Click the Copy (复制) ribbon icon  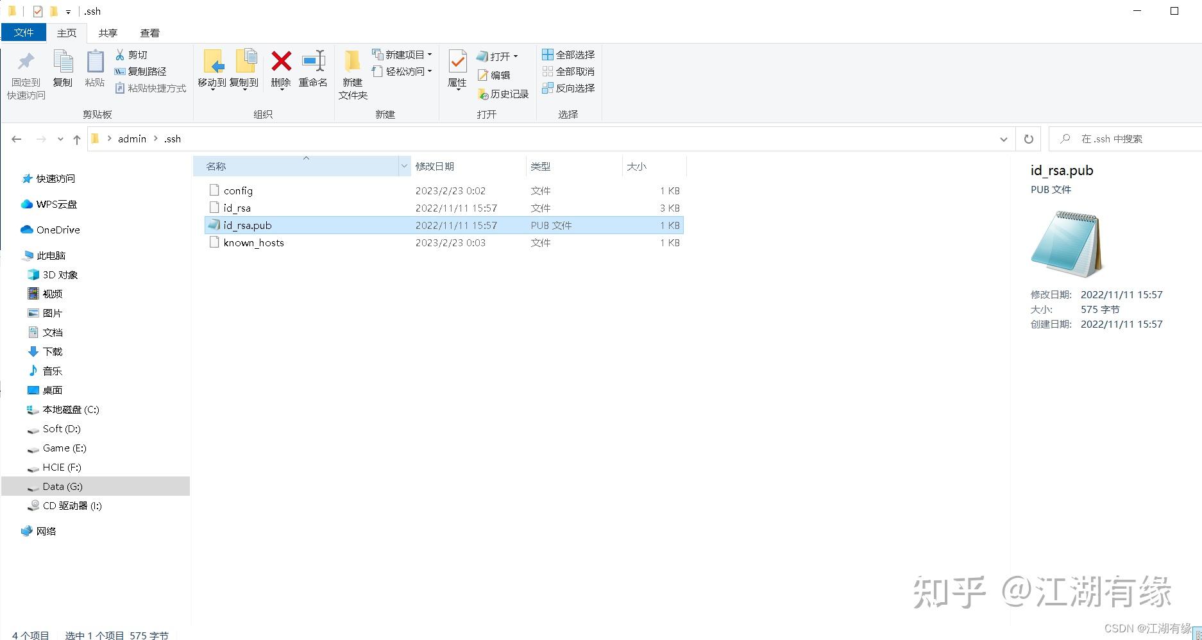click(x=63, y=62)
